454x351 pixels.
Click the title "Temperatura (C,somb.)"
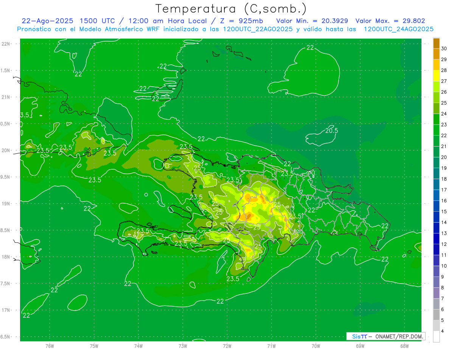tap(231, 9)
